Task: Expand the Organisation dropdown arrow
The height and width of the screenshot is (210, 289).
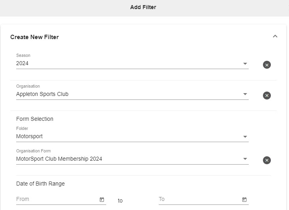Action: [245, 94]
